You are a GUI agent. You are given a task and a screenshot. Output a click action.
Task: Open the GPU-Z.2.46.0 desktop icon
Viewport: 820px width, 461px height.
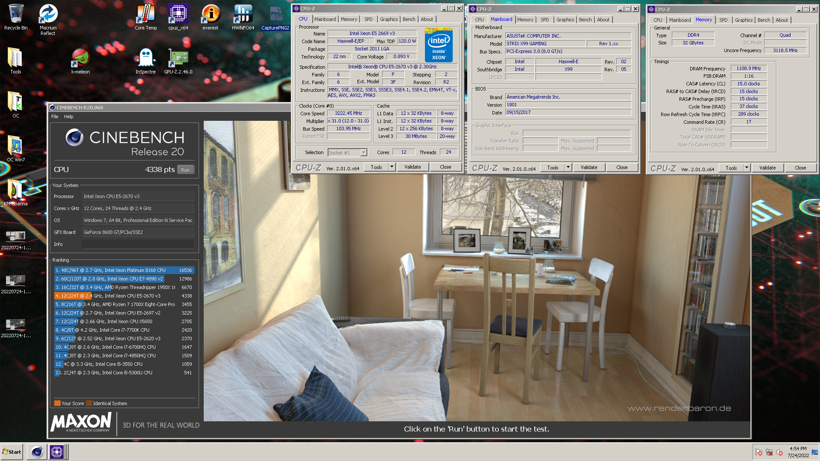point(178,61)
